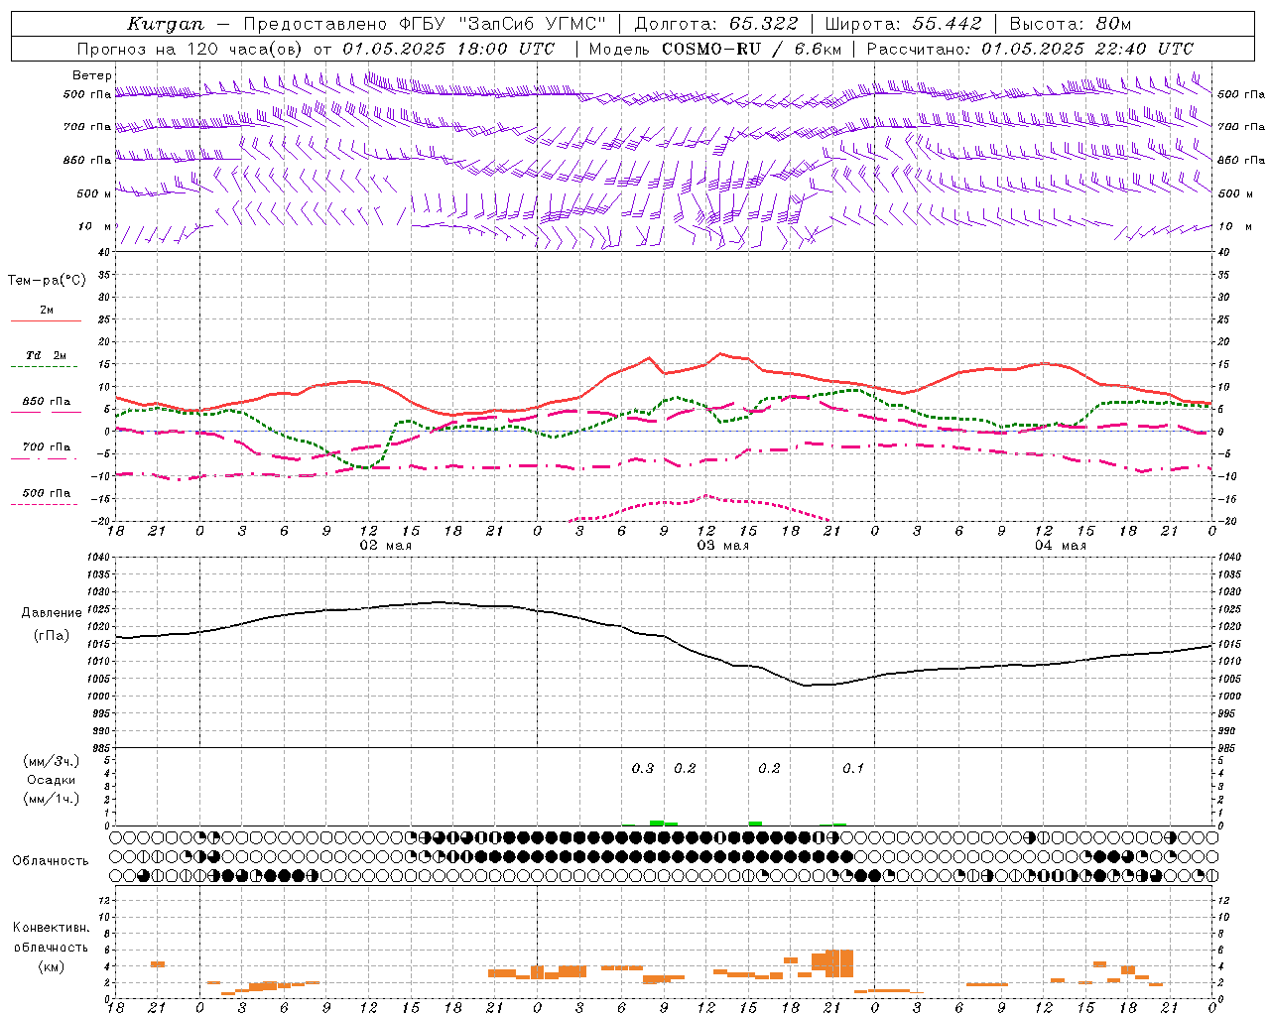Viewport: 1270px width, 1016px height.
Task: Click the 'Td 2м' dew point legend entry
Action: pos(46,355)
